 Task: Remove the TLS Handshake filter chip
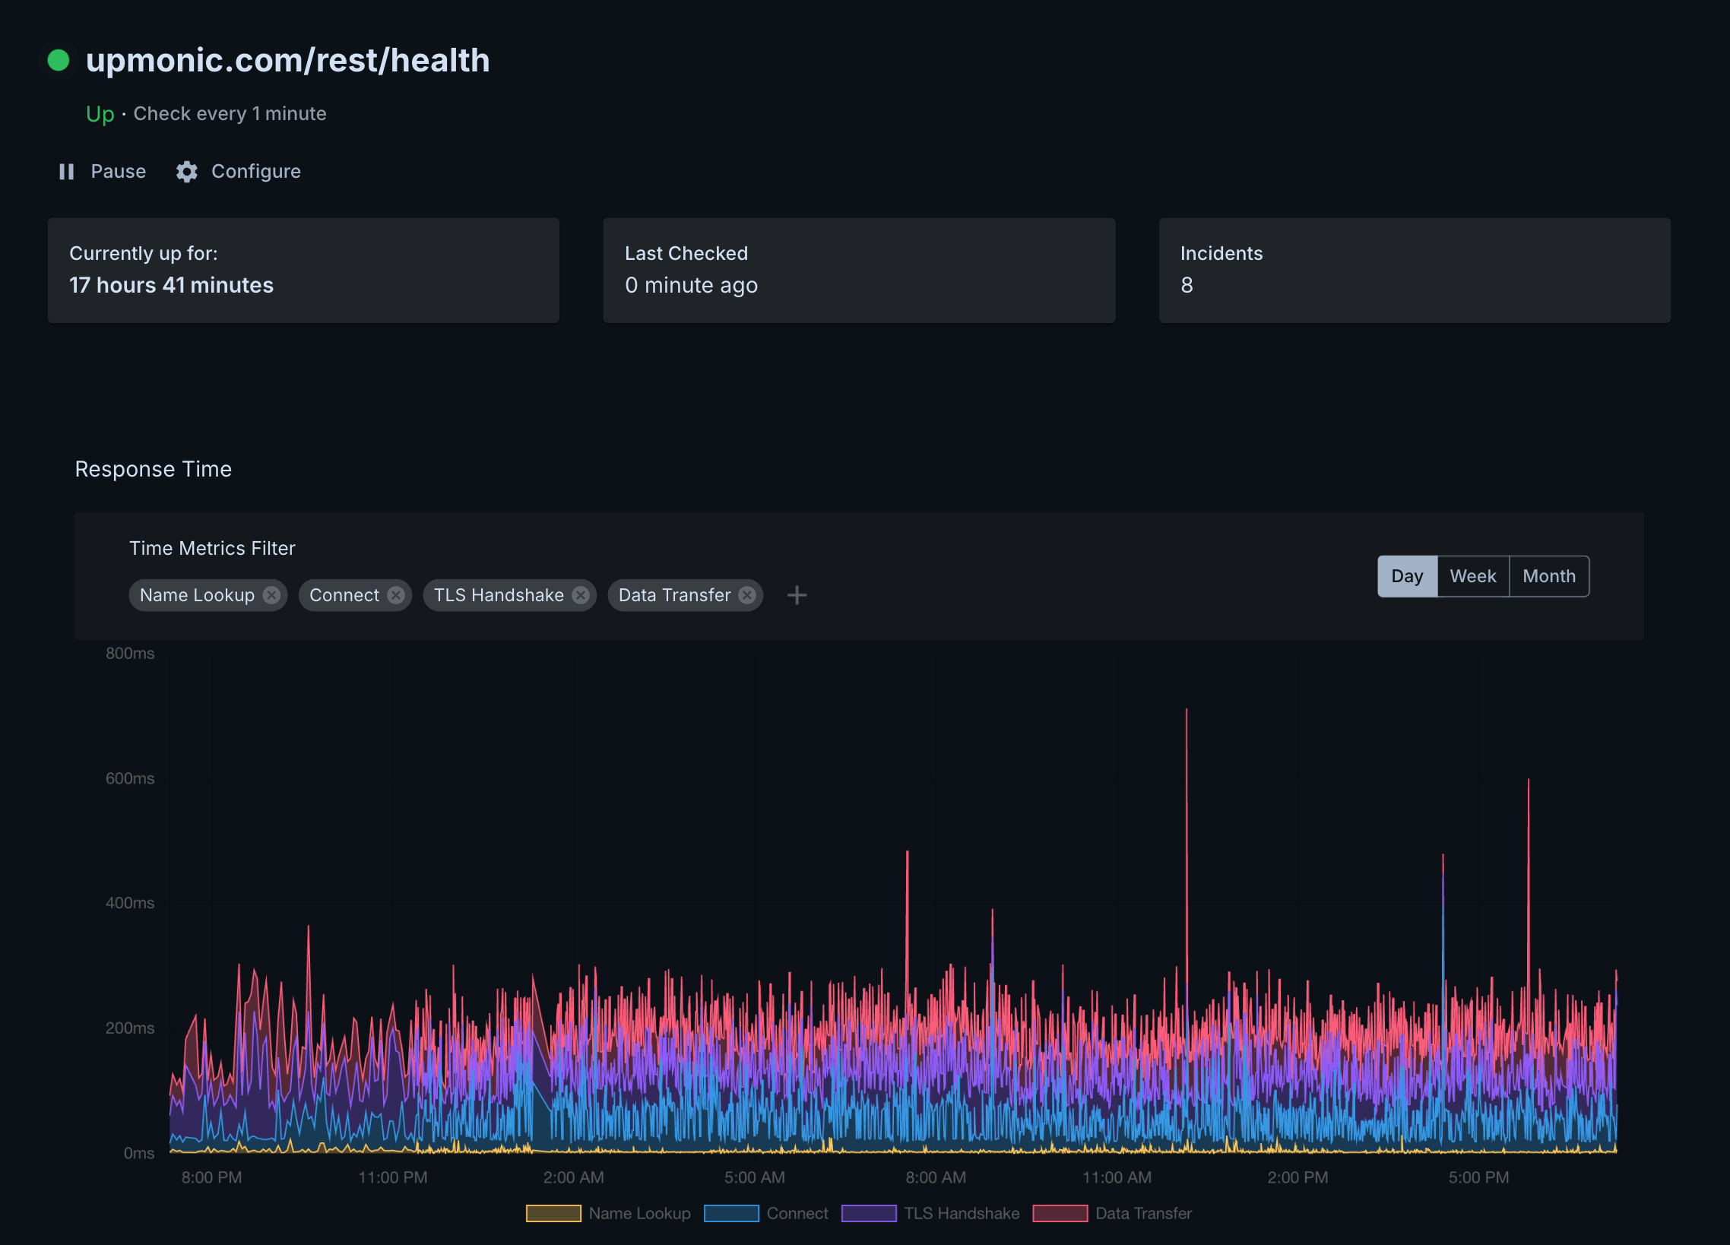[581, 595]
